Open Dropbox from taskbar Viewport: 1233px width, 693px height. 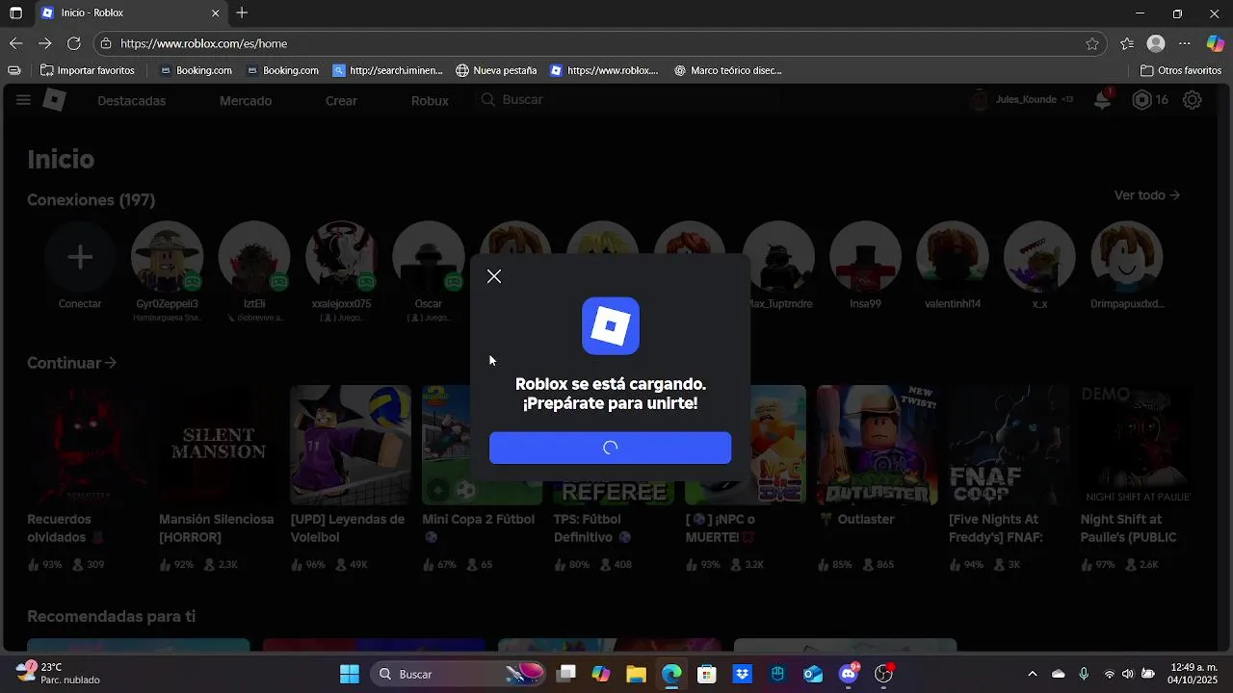coord(742,674)
